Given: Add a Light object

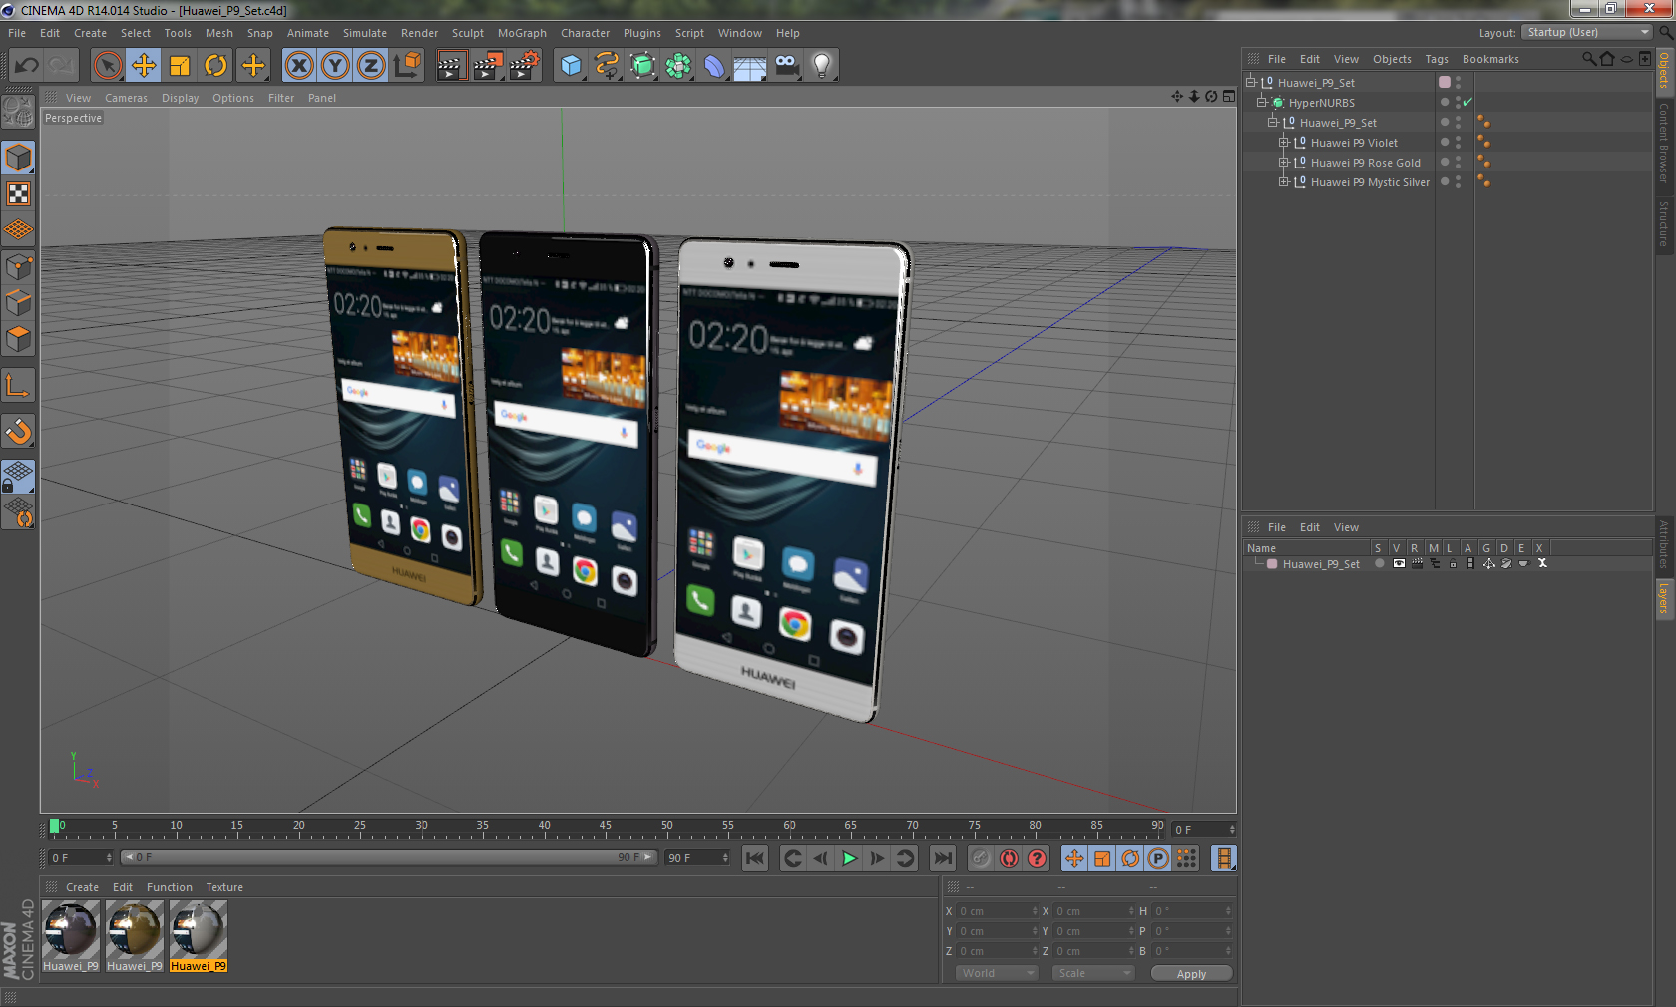Looking at the screenshot, I should [822, 66].
